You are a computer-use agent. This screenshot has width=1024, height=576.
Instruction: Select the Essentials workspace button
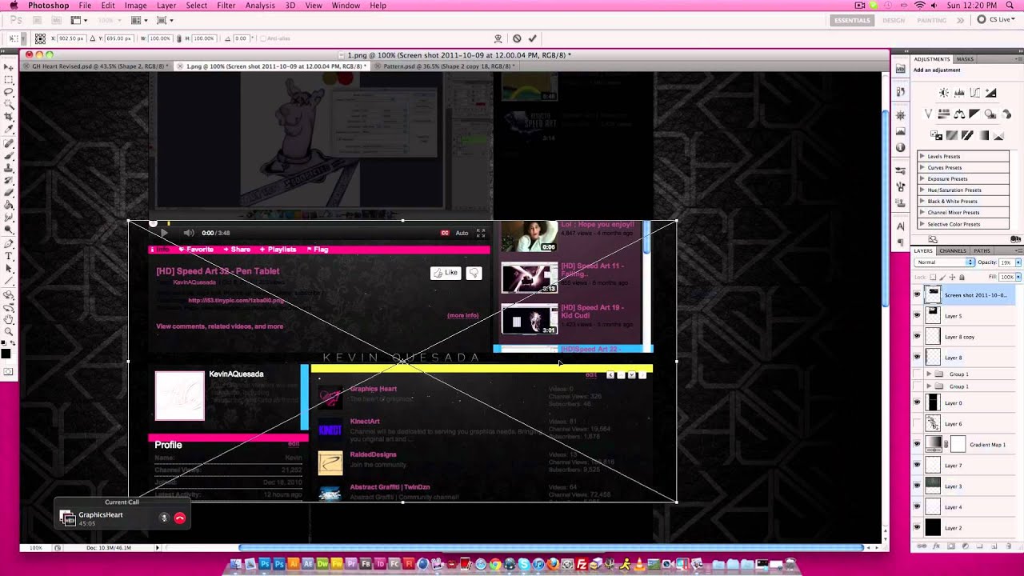(851, 20)
